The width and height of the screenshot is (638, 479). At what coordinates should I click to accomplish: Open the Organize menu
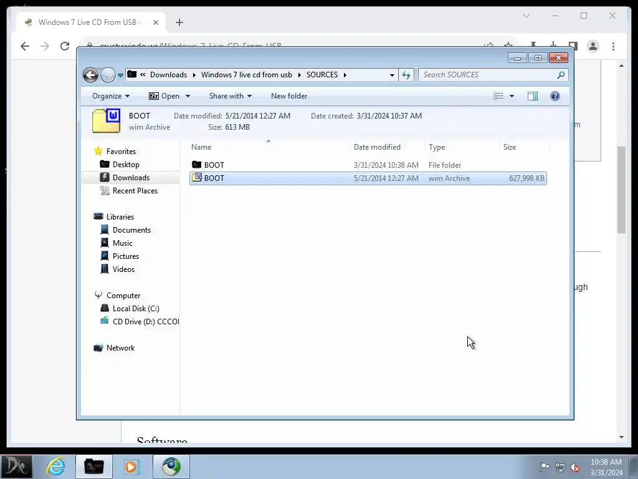111,96
